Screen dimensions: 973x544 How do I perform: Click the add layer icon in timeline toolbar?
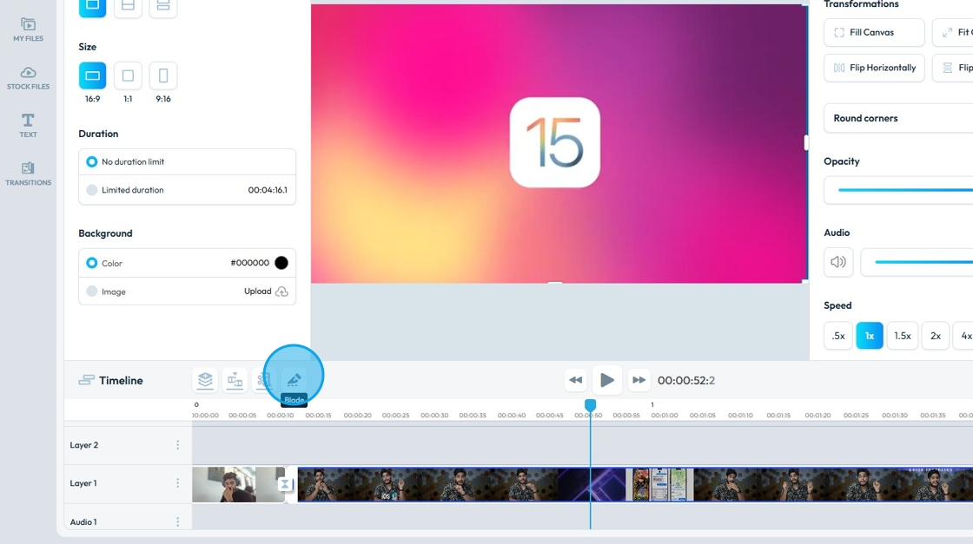(205, 380)
